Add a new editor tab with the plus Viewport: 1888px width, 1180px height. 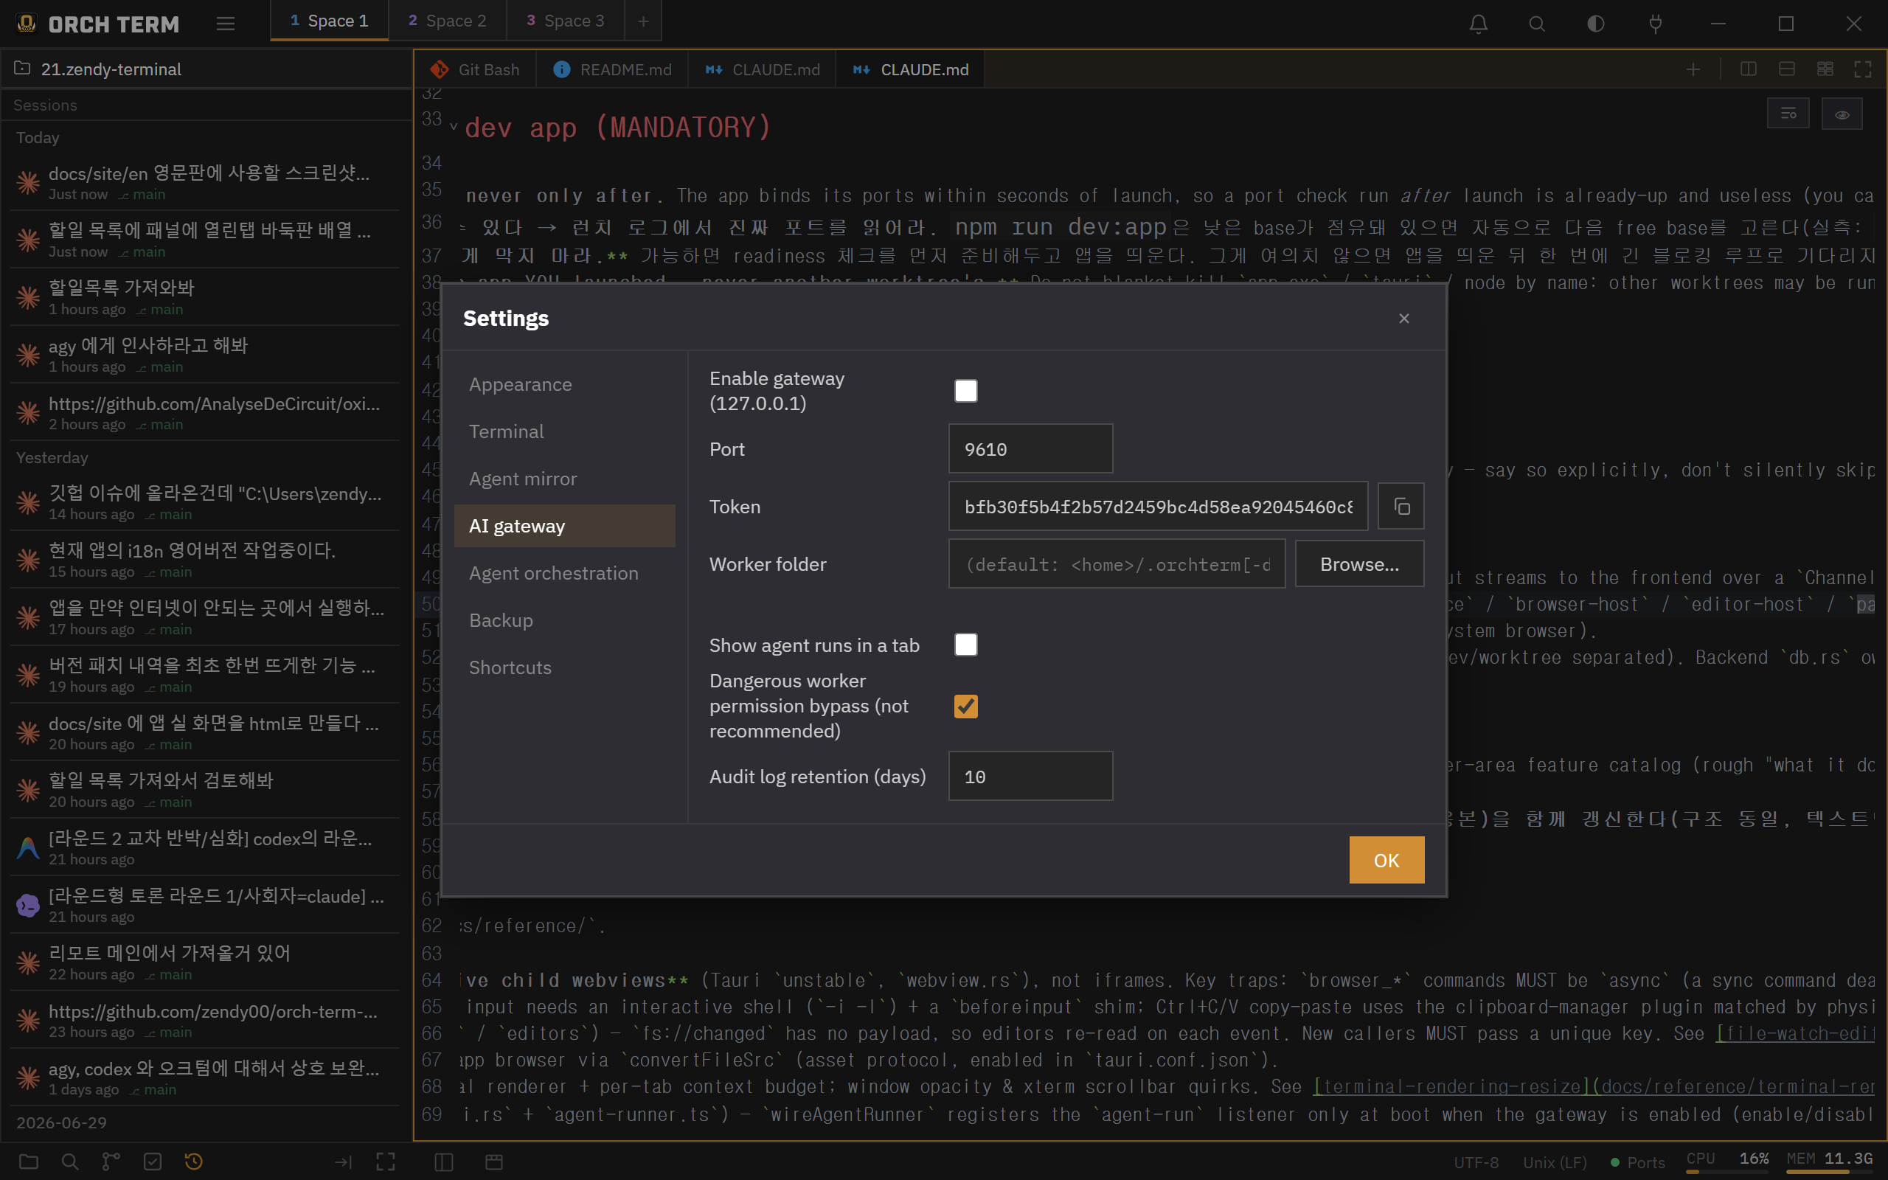click(1692, 69)
